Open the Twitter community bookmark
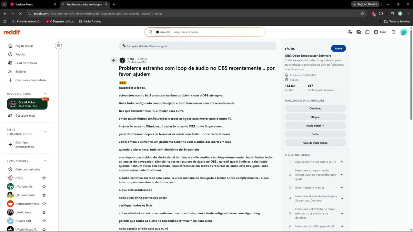The height and width of the screenshot is (232, 413). [x=315, y=134]
